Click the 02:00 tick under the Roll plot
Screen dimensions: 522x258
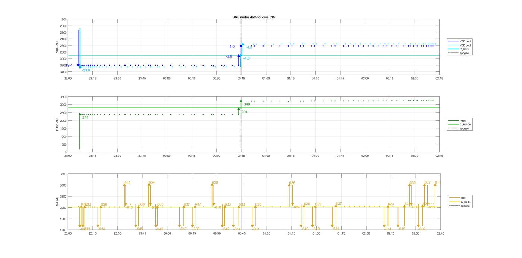(x=366, y=233)
